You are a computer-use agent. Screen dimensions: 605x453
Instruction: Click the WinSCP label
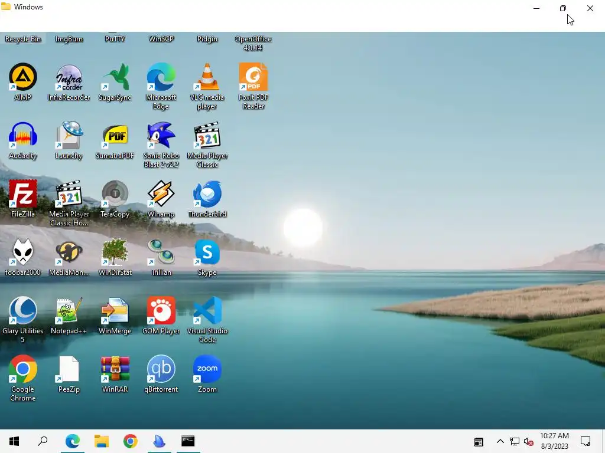point(161,39)
